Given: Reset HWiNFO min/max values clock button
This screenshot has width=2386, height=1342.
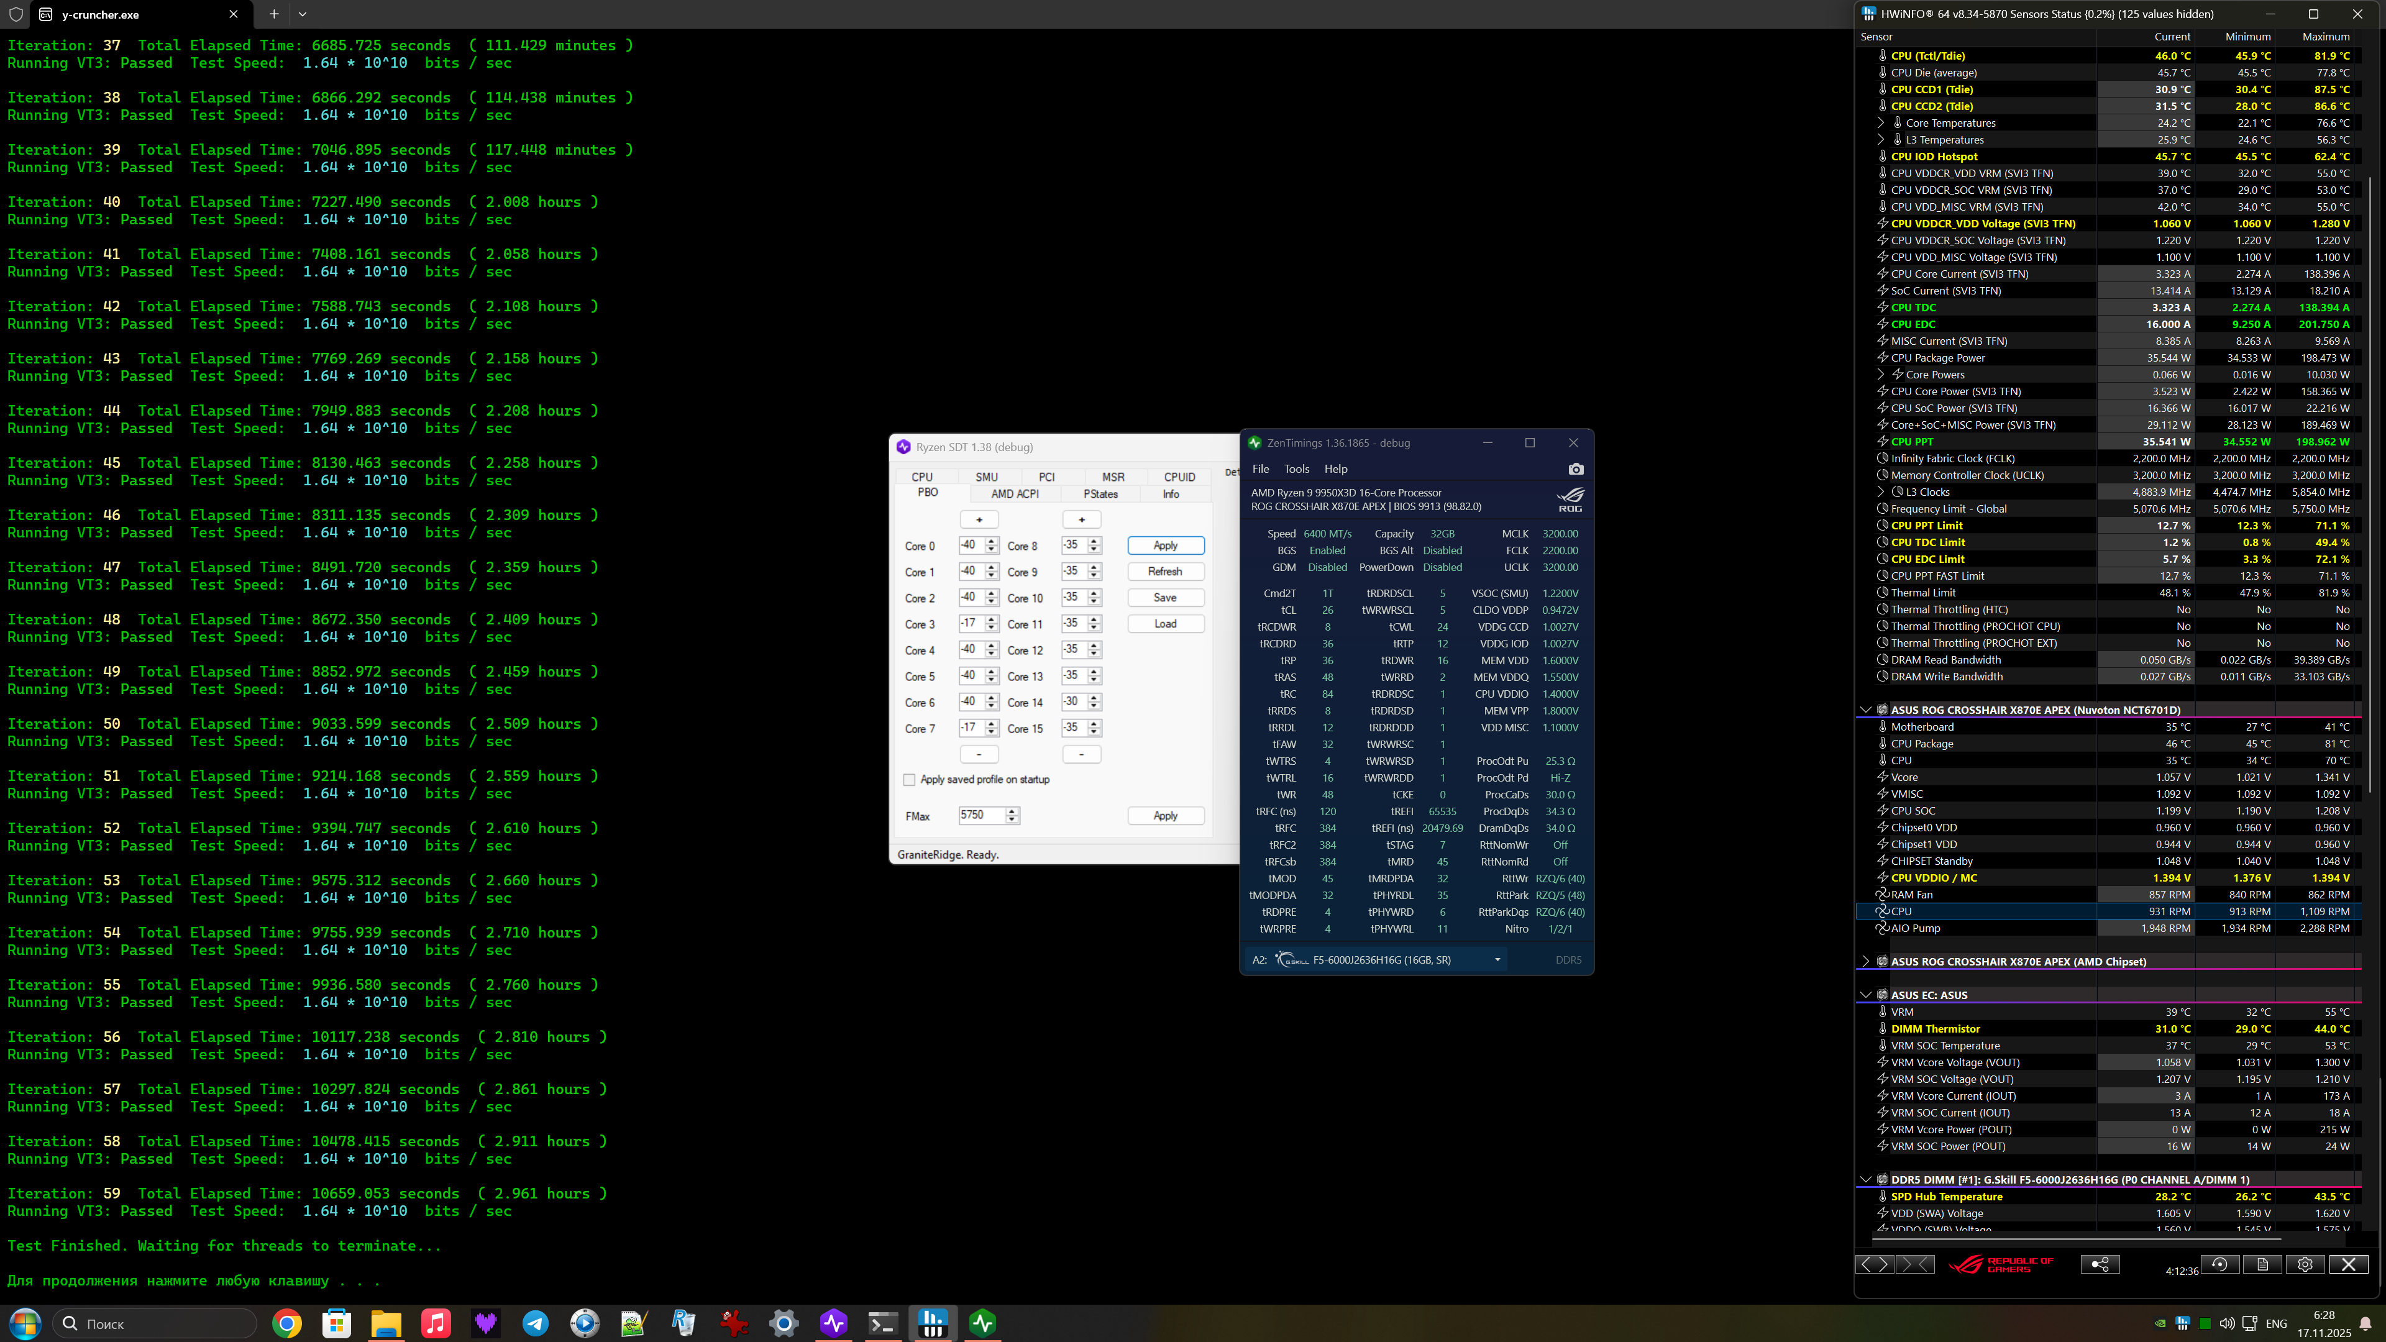Looking at the screenshot, I should pyautogui.click(x=2219, y=1264).
